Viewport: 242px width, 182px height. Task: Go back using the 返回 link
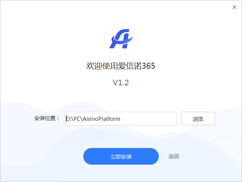(x=174, y=156)
